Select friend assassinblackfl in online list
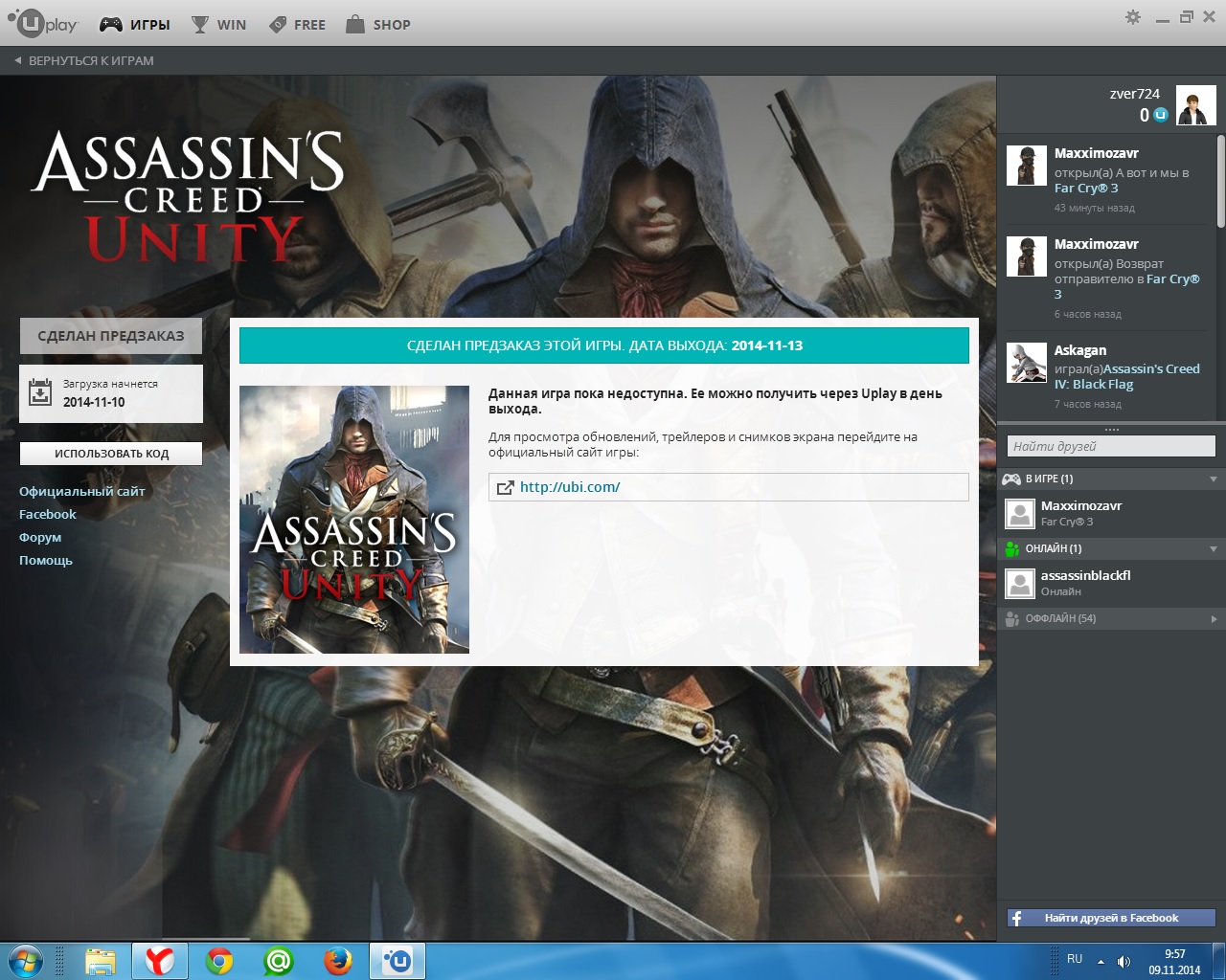The width and height of the screenshot is (1226, 980). [1111, 583]
